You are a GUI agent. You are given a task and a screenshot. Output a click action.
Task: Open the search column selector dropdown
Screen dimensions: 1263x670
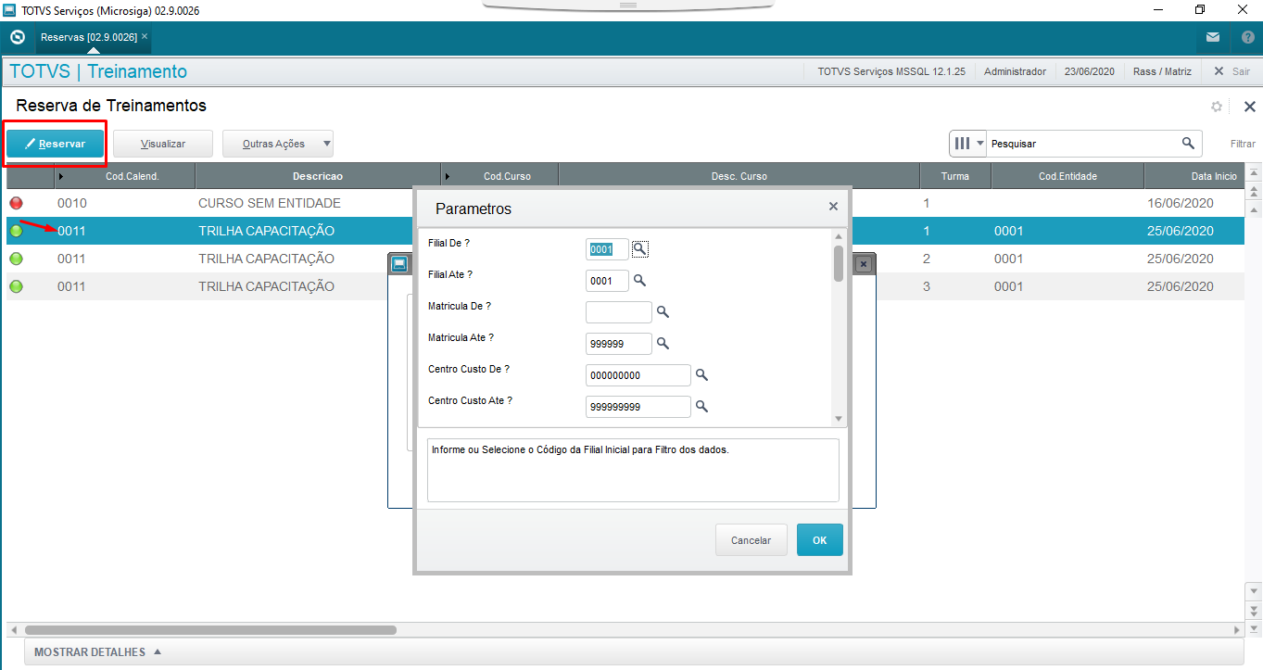coord(968,144)
